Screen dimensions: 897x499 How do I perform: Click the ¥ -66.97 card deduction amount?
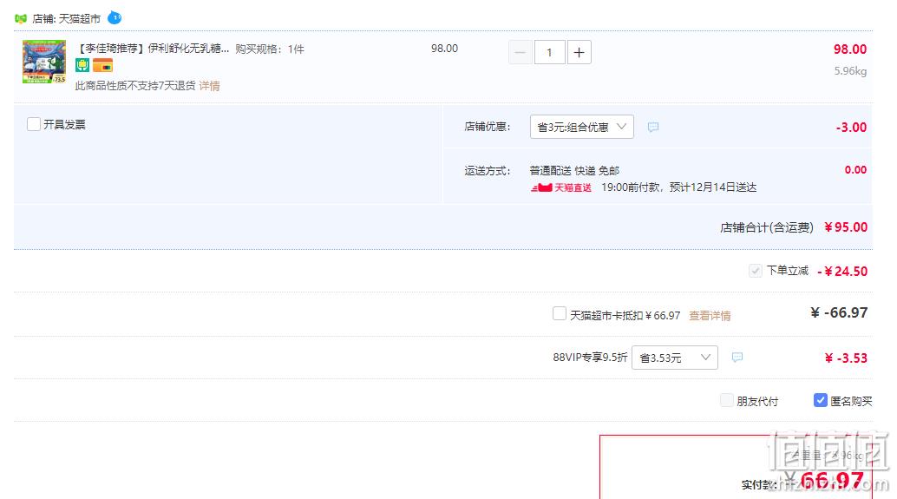[839, 312]
